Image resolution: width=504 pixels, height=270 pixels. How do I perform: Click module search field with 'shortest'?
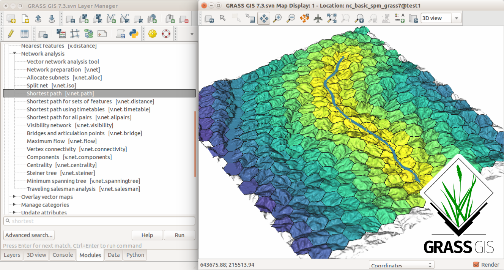click(99, 221)
